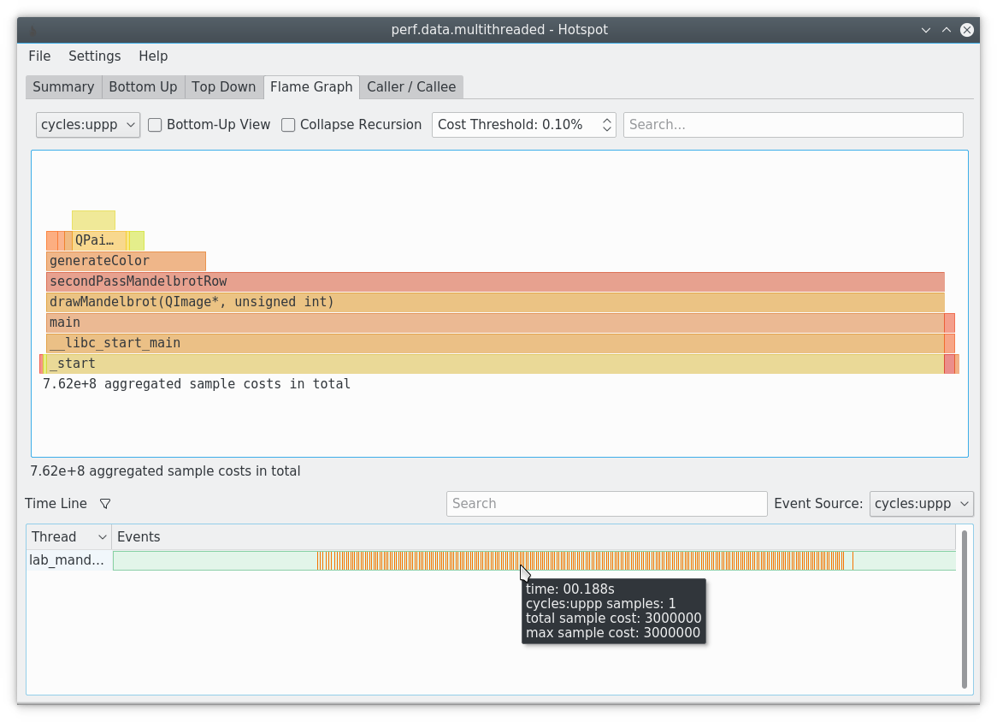Image resolution: width=997 pixels, height=722 pixels.
Task: Open the Caller / Callee tab
Action: tap(411, 86)
